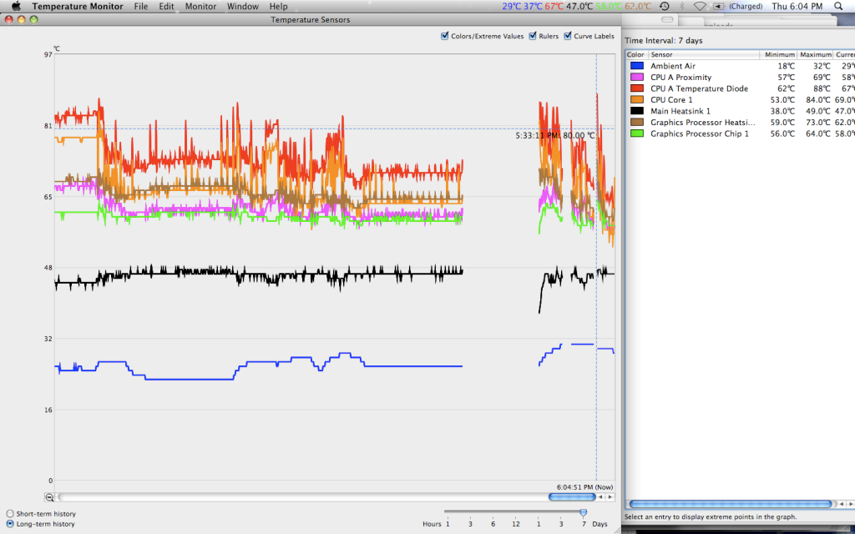Open the Window menu
Viewport: 855px width, 534px height.
point(242,6)
